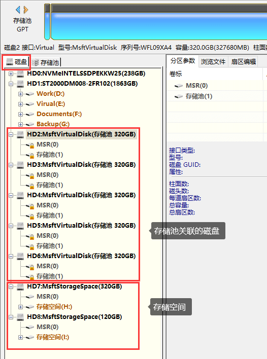Click the HD8 MsftStorageSpace drive icon

[20, 317]
